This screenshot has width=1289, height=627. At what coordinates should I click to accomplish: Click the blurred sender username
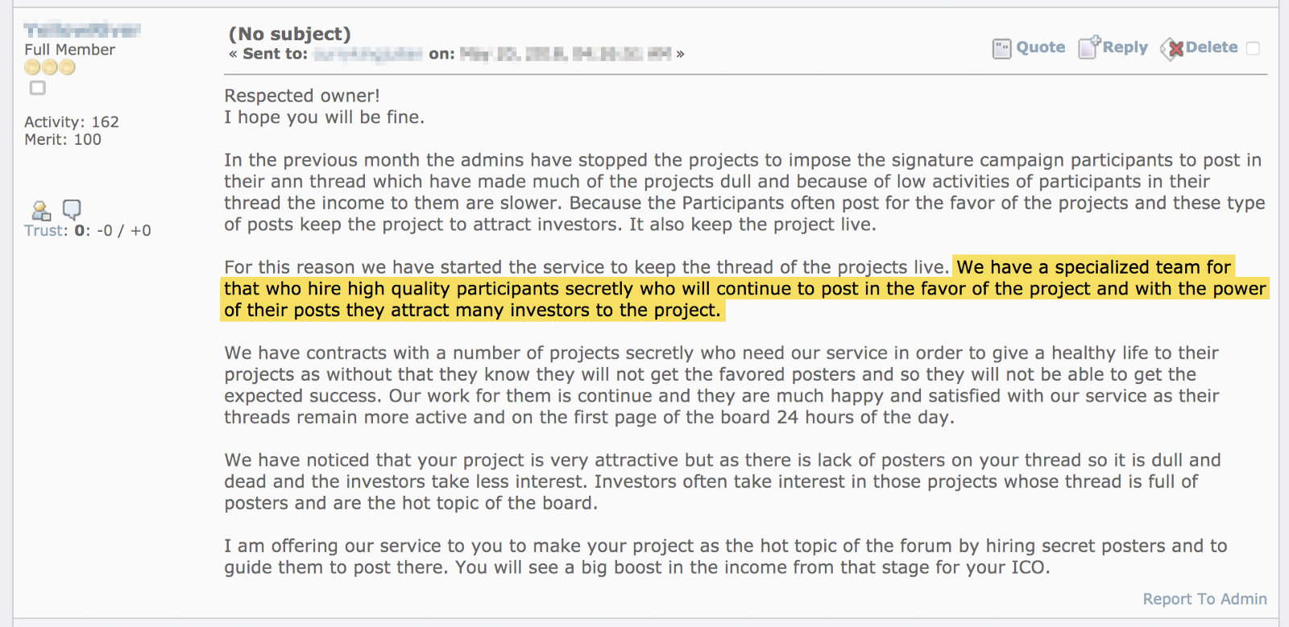pos(82,31)
